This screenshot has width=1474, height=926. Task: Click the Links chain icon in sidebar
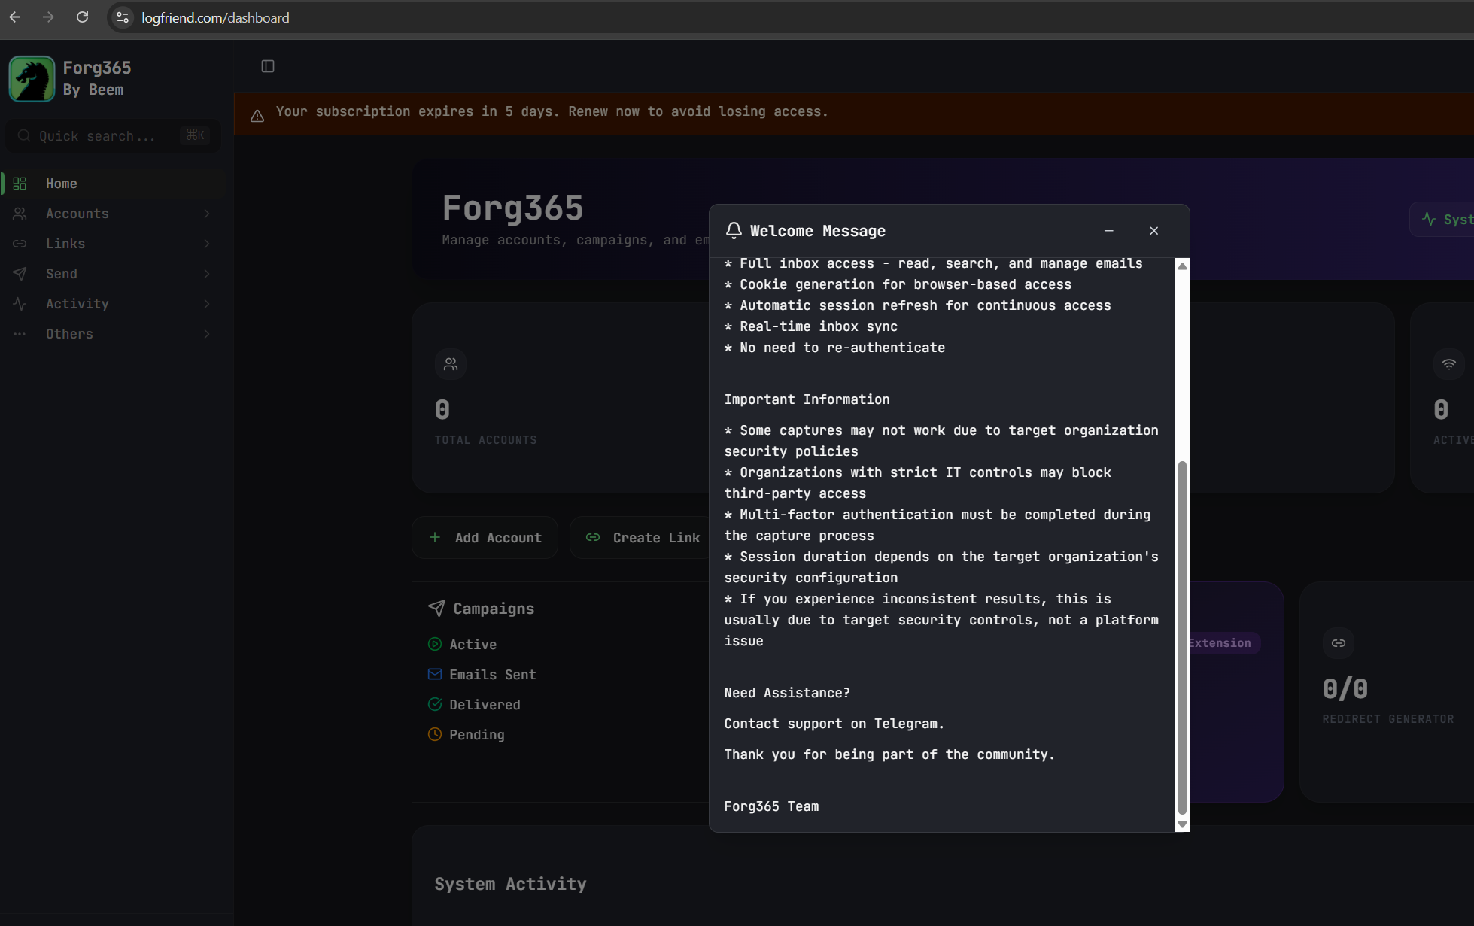click(20, 244)
